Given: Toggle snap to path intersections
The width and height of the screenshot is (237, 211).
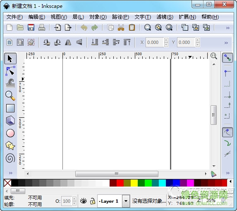Looking at the screenshot, I should tap(227, 154).
